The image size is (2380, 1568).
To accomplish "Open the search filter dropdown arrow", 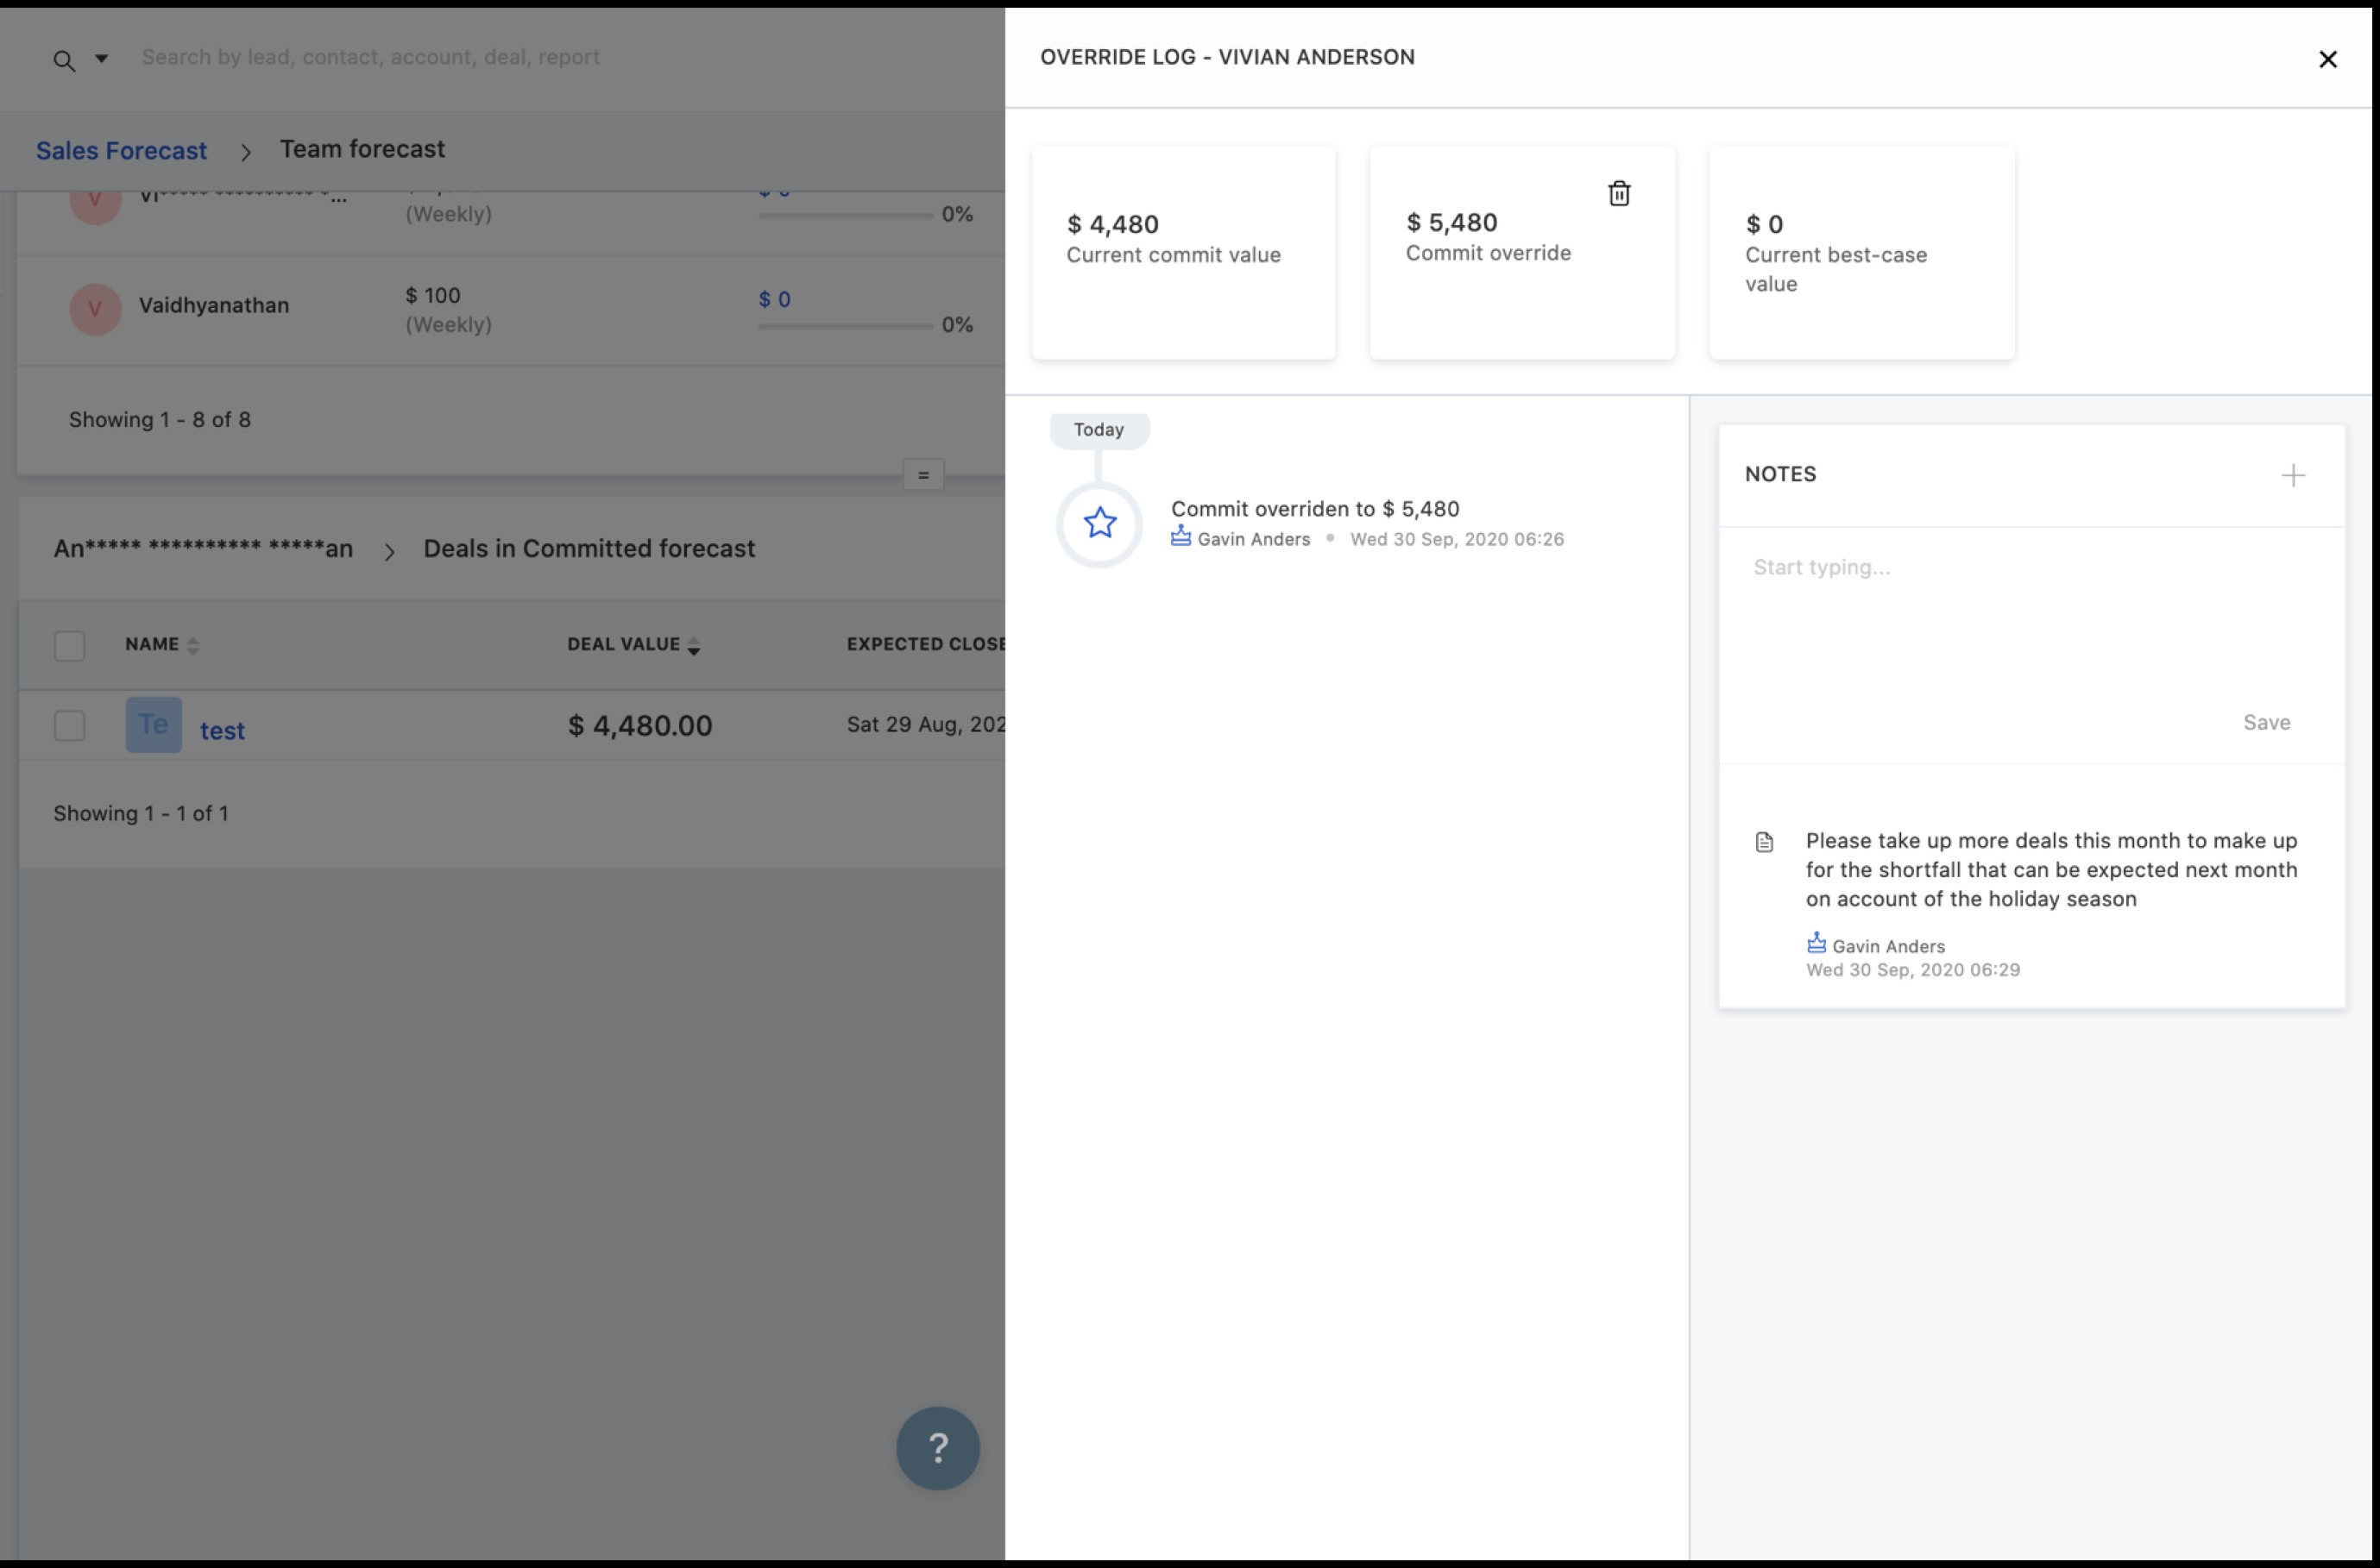I will tap(101, 58).
